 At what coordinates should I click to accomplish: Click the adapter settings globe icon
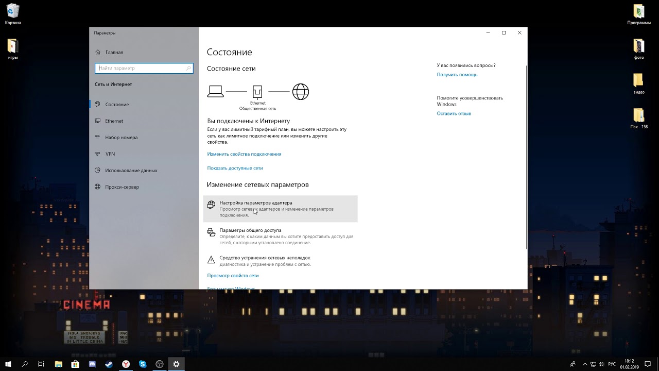(211, 205)
